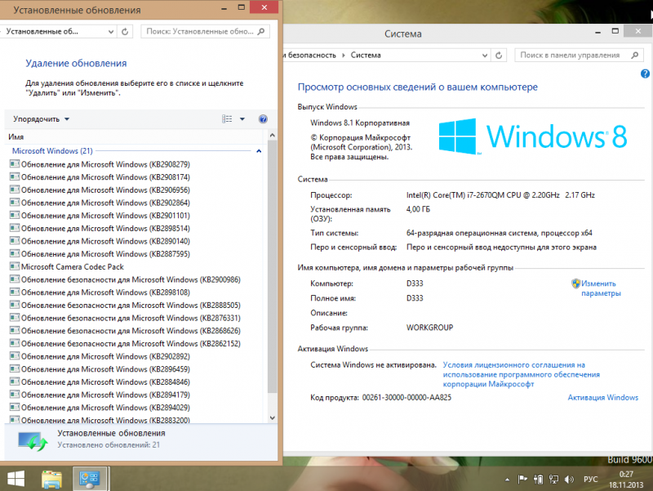Select security update KB2900986
This screenshot has height=491, width=653.
125,279
